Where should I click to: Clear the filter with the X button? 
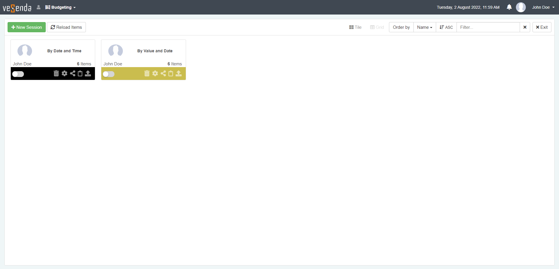[525, 27]
